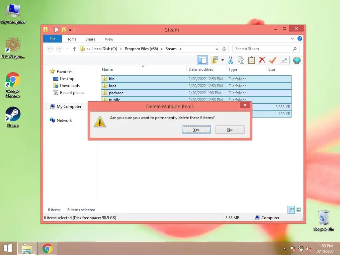Click the search magnifier icon
Screen dimensions: 340x255
click(x=295, y=49)
